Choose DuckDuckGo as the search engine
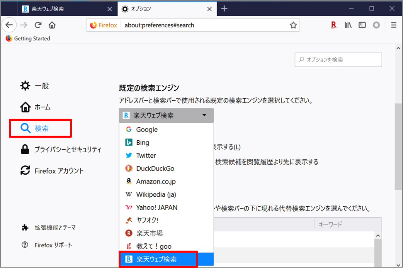This screenshot has width=403, height=268. tap(155, 169)
